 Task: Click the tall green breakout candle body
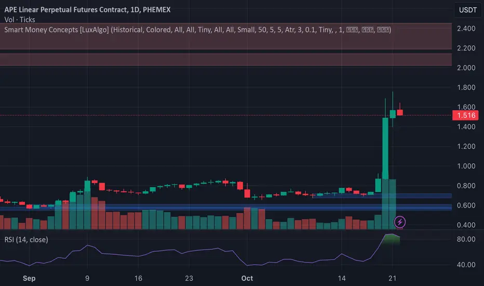(x=385, y=148)
